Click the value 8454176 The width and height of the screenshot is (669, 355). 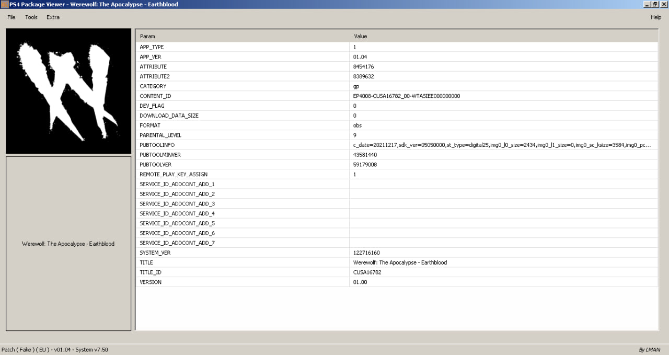[x=363, y=66]
